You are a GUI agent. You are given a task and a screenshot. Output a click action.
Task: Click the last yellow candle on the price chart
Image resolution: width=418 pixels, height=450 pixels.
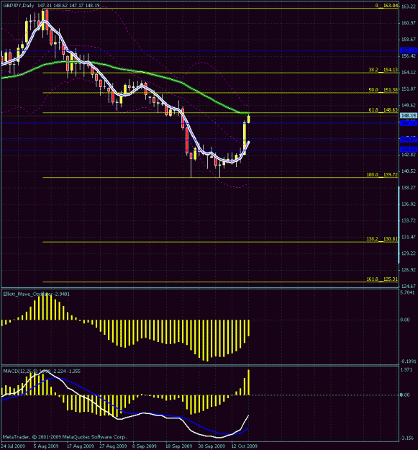pos(248,119)
